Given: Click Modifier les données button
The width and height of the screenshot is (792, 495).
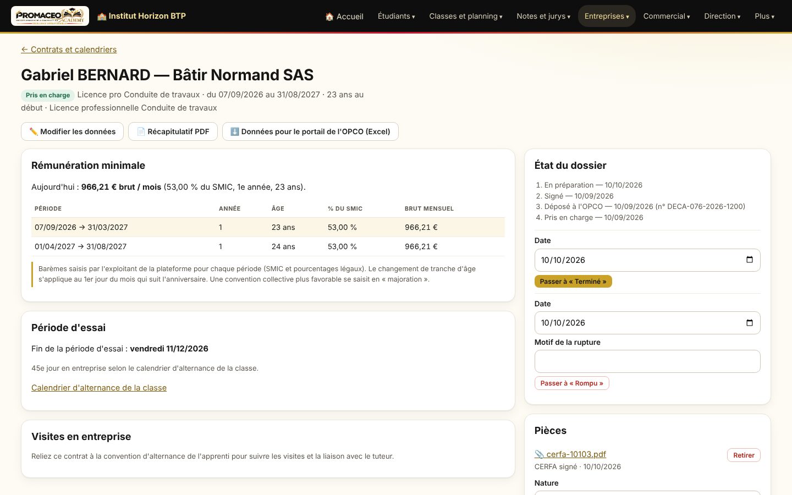Looking at the screenshot, I should point(72,131).
